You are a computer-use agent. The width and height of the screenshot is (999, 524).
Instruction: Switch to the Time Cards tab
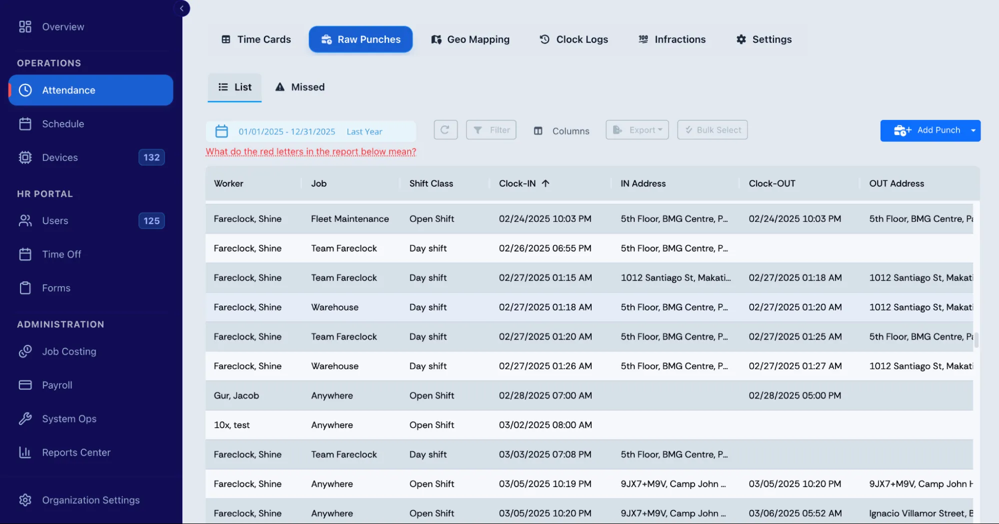pyautogui.click(x=256, y=39)
